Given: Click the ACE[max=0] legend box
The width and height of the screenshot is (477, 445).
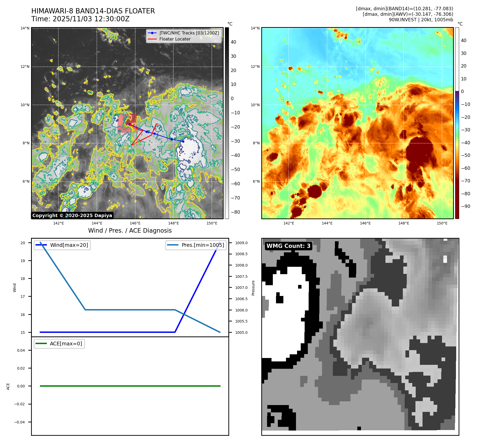Looking at the screenshot, I should 59,344.
